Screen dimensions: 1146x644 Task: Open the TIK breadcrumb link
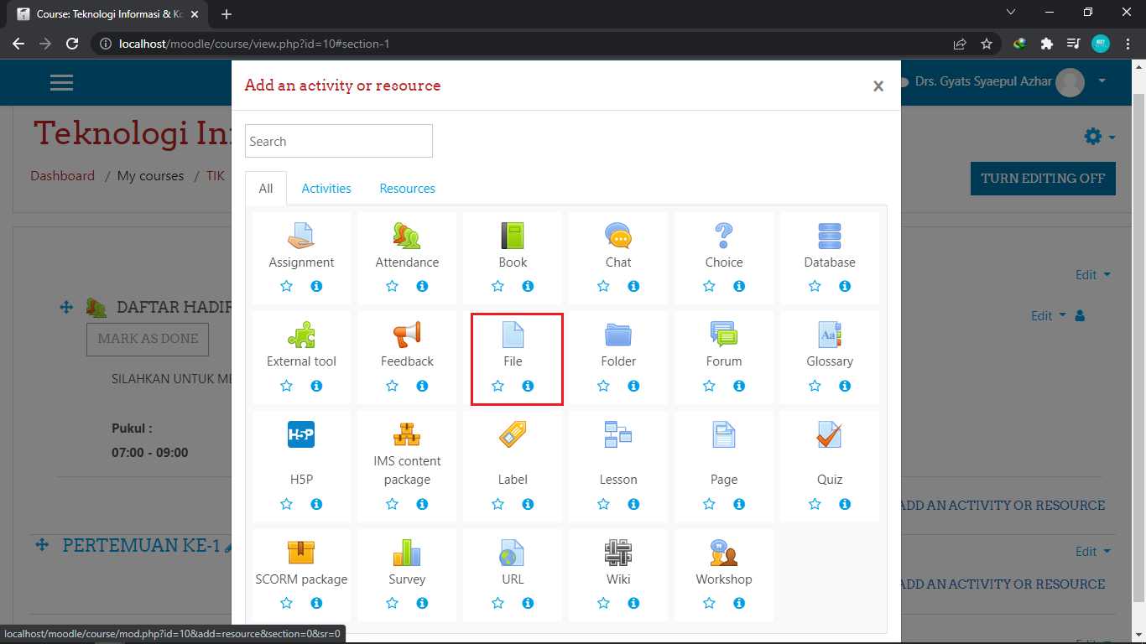(x=216, y=176)
